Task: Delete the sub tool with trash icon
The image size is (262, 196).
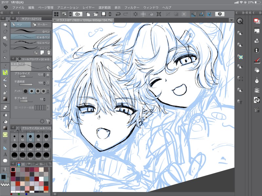Action: pyautogui.click(x=49, y=53)
